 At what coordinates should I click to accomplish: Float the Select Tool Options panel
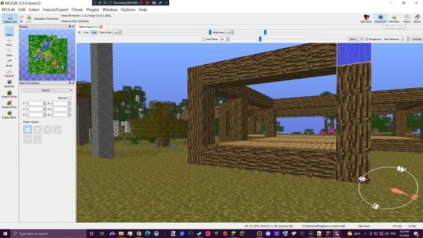69,83
